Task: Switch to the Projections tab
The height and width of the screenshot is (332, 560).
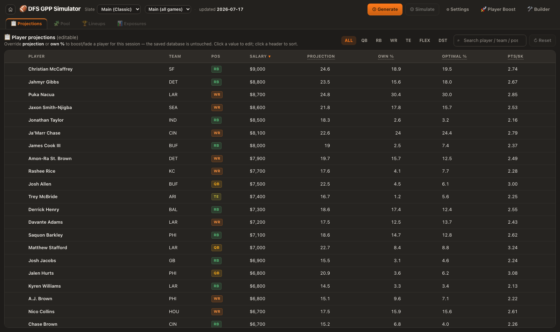Action: [27, 24]
